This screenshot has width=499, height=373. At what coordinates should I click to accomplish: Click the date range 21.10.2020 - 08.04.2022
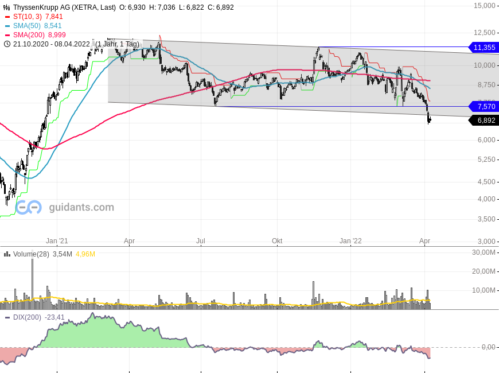pyautogui.click(x=51, y=44)
